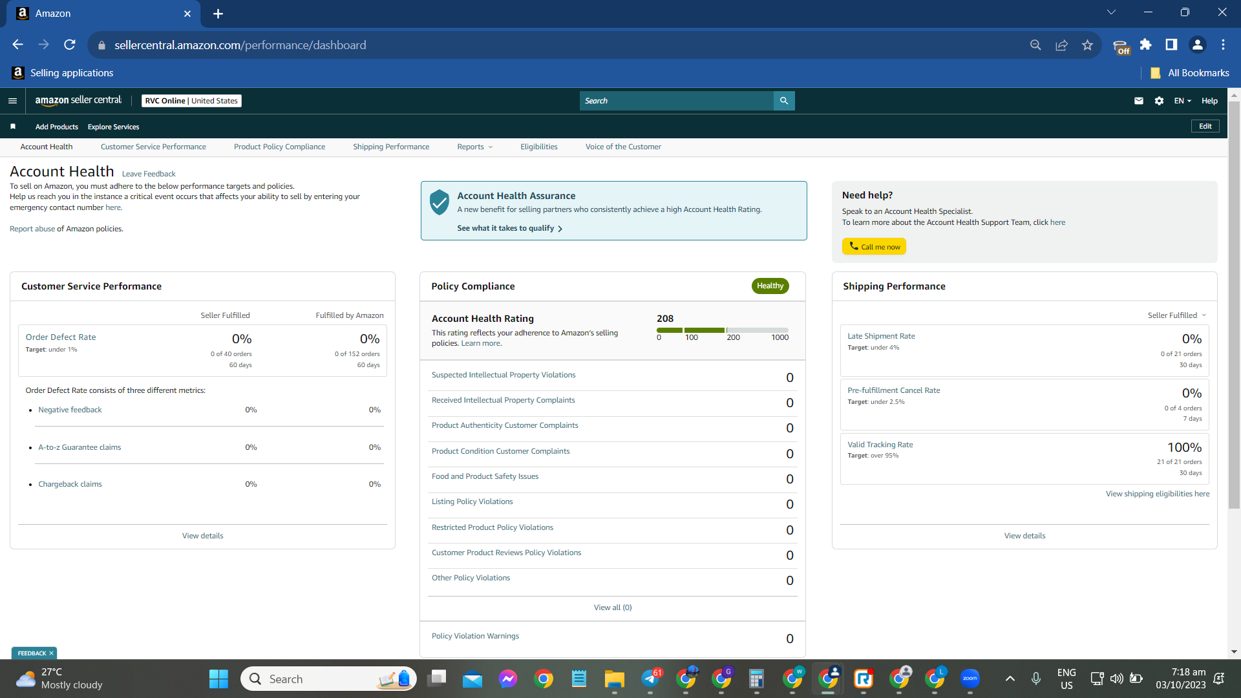Viewport: 1241px width, 698px height.
Task: Open Listing Policy Violations link
Action: click(x=472, y=502)
